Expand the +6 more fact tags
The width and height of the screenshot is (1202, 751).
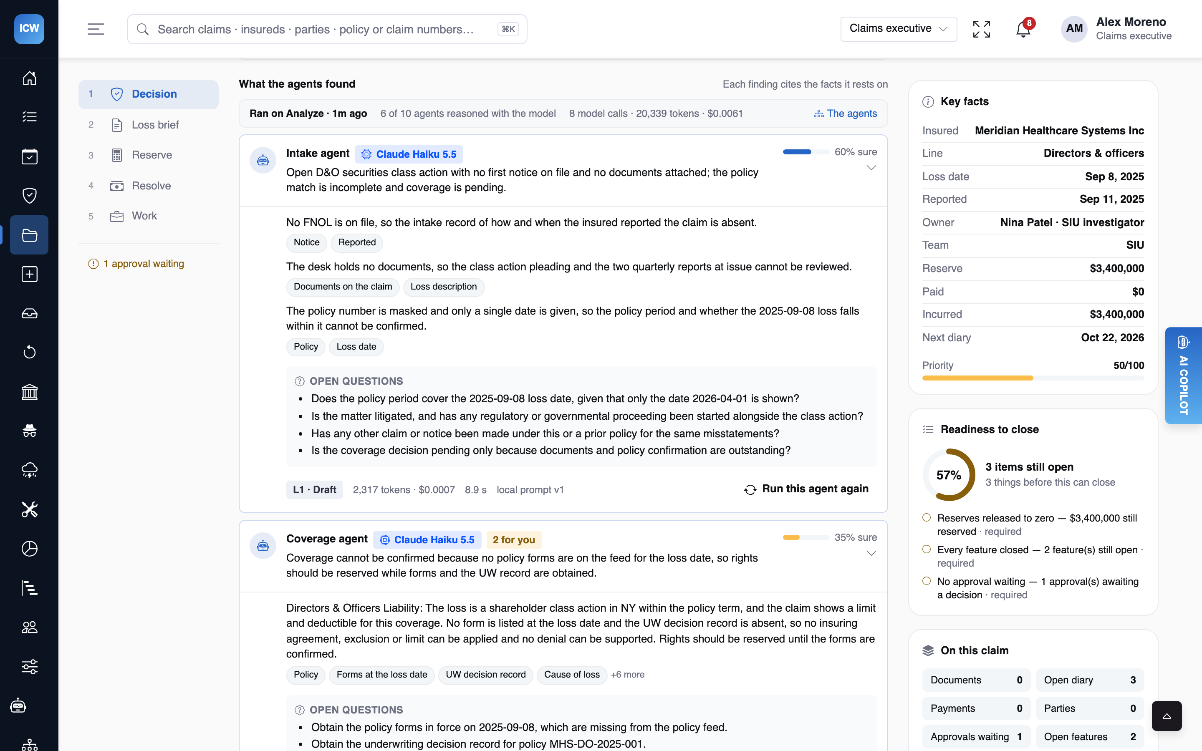point(627,675)
